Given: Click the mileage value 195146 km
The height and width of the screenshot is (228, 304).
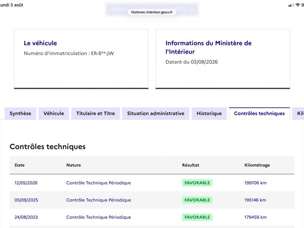Looking at the screenshot, I should click(x=255, y=200).
